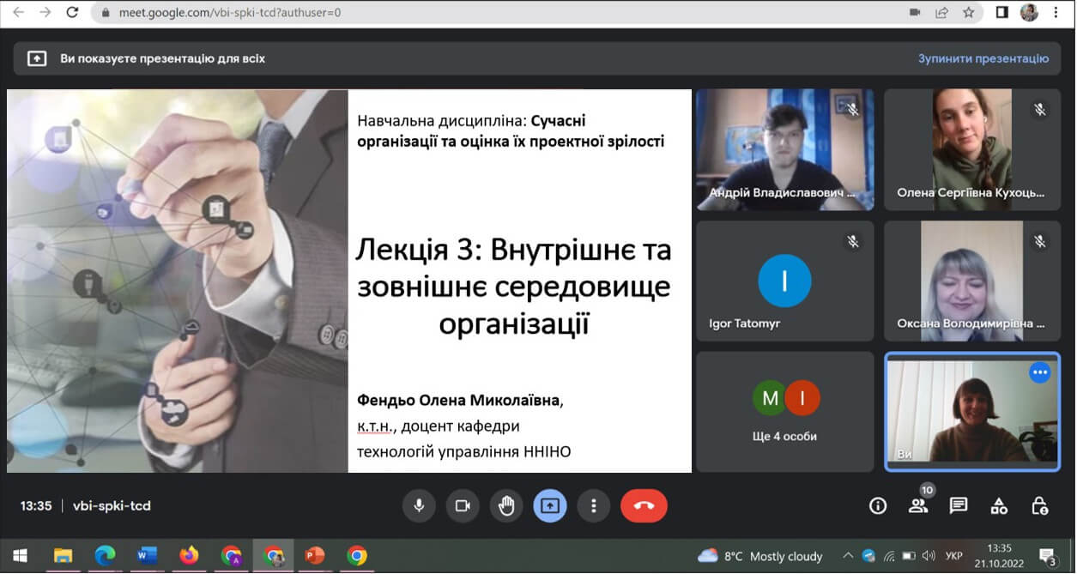Expand hidden system tray icons chevron

point(848,556)
